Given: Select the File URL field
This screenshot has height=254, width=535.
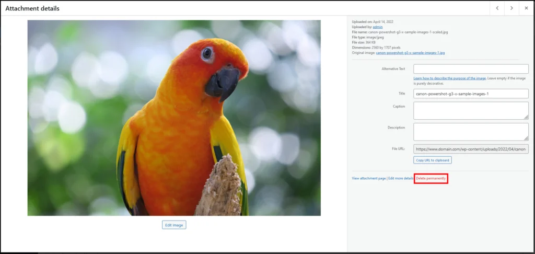Looking at the screenshot, I should point(471,149).
